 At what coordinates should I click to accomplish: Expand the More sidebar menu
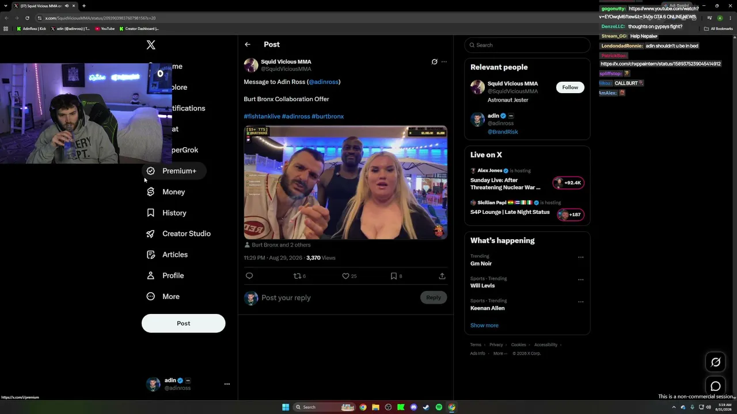[x=163, y=297]
